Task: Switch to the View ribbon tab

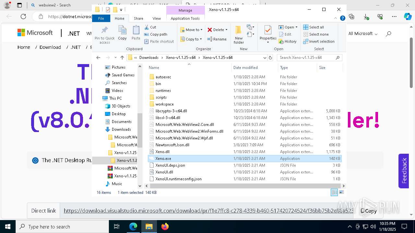Action: pyautogui.click(x=157, y=18)
